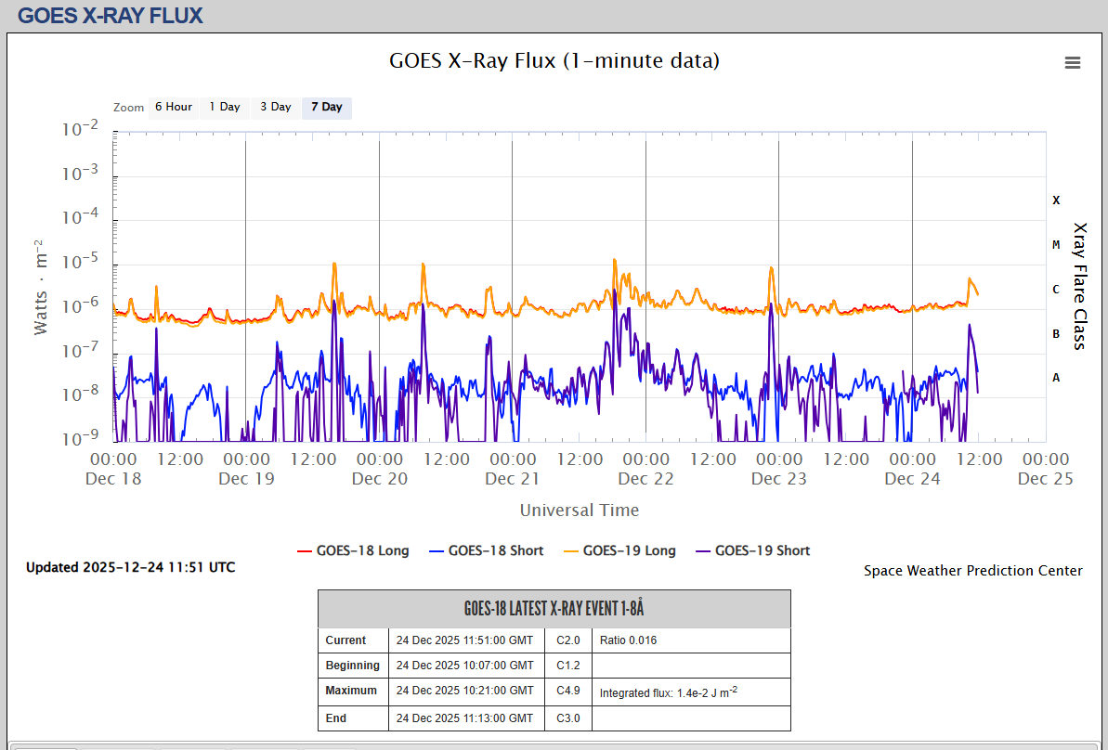Switch zoom to 1 Day

click(x=224, y=108)
